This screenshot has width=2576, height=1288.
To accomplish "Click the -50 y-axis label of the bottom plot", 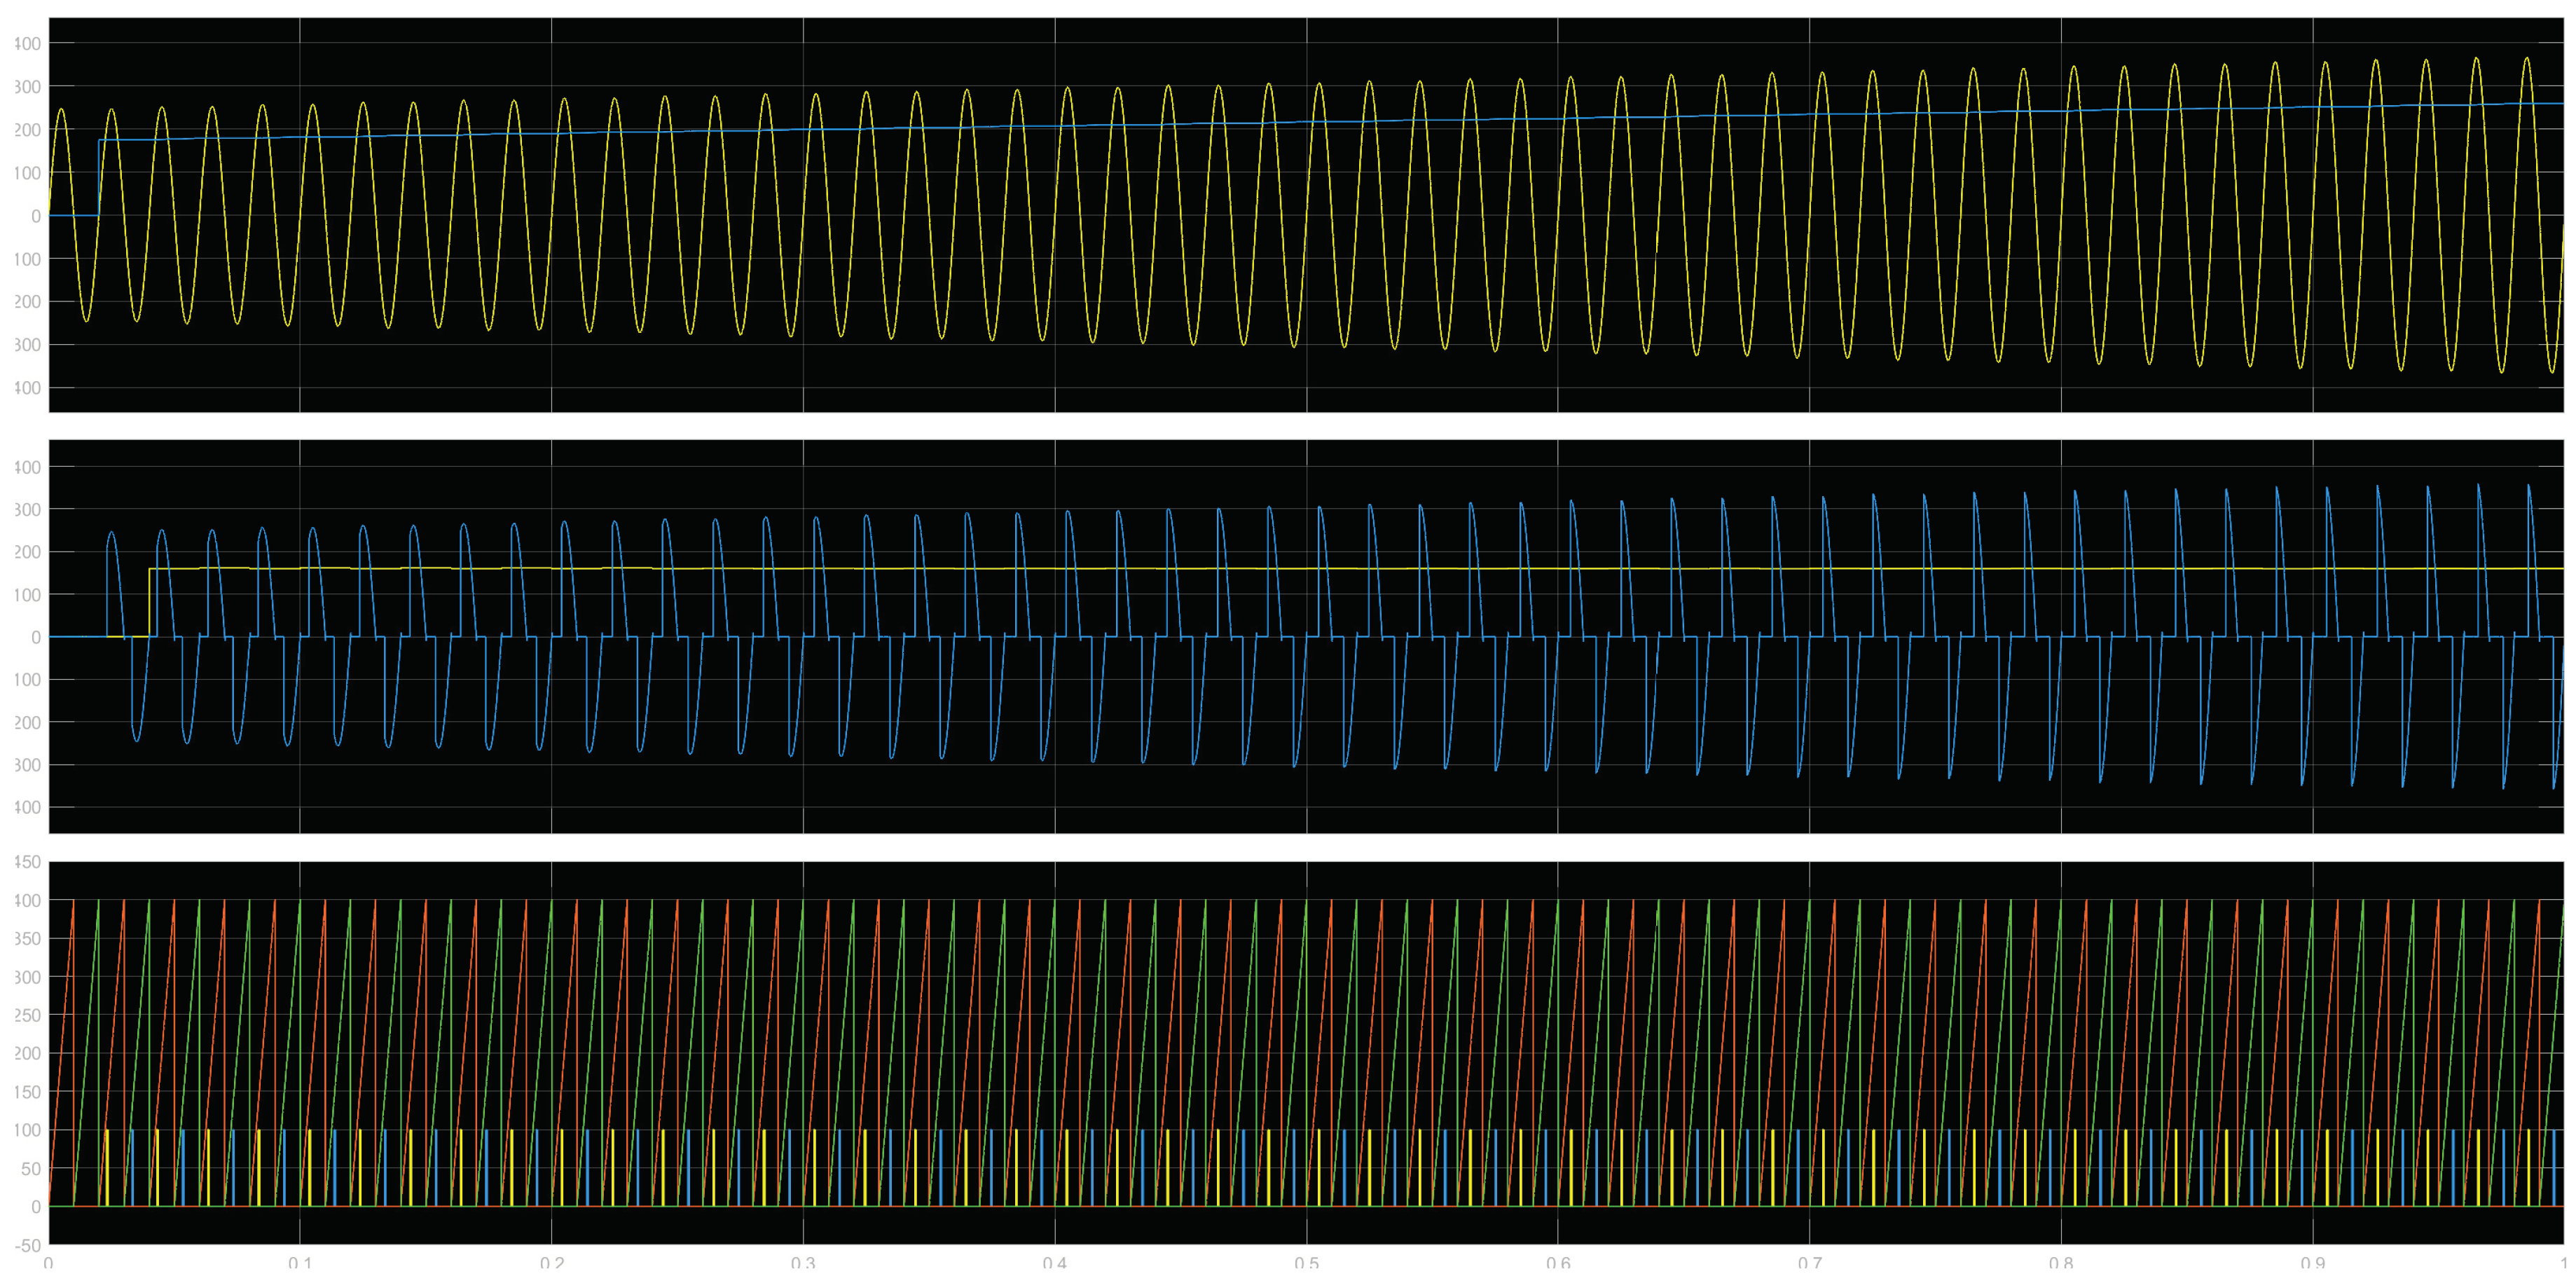I will 28,1245.
